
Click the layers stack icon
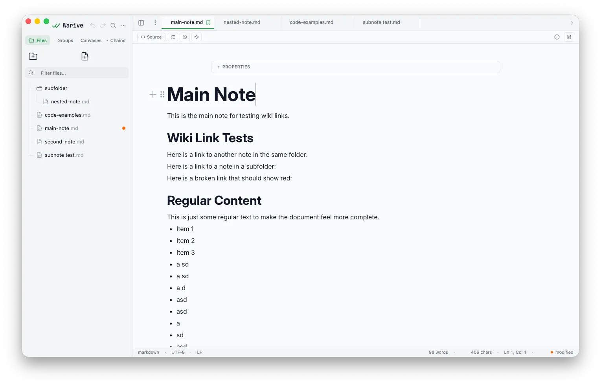tap(569, 37)
